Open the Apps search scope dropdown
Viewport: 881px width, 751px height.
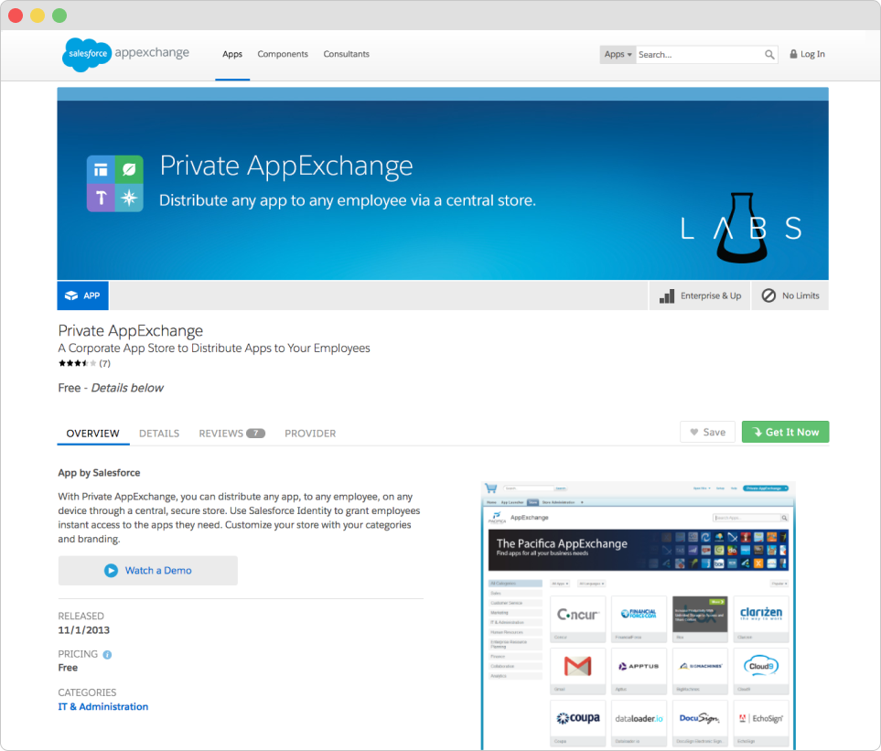[x=618, y=55]
